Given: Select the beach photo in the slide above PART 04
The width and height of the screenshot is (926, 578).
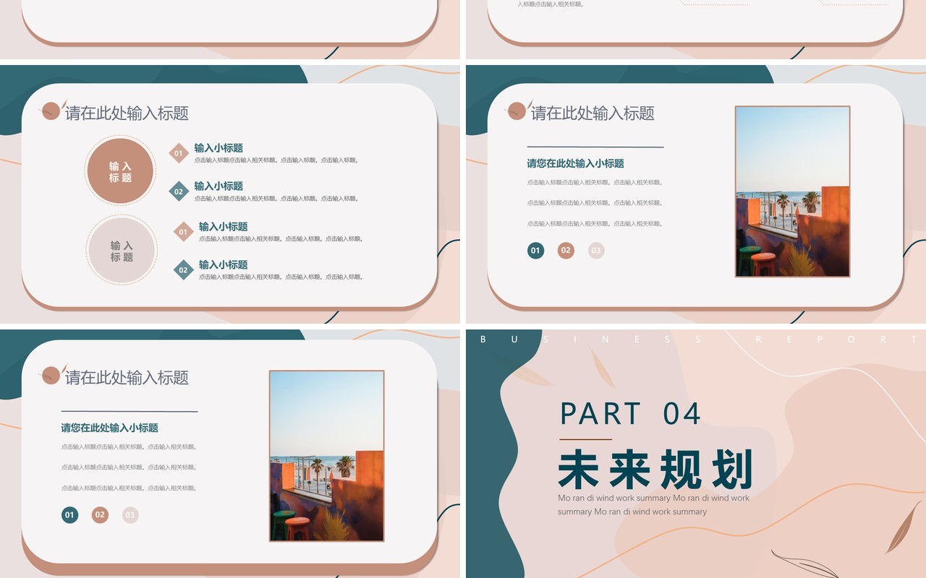Looking at the screenshot, I should 792,191.
